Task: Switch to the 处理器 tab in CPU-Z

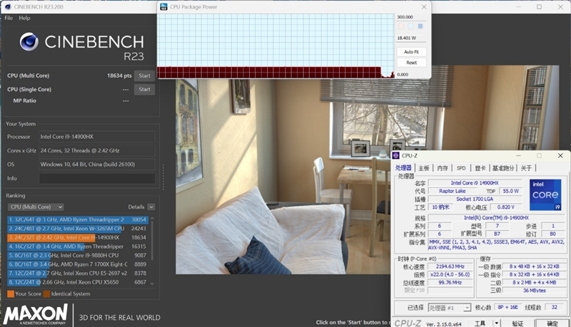Action: coord(403,168)
